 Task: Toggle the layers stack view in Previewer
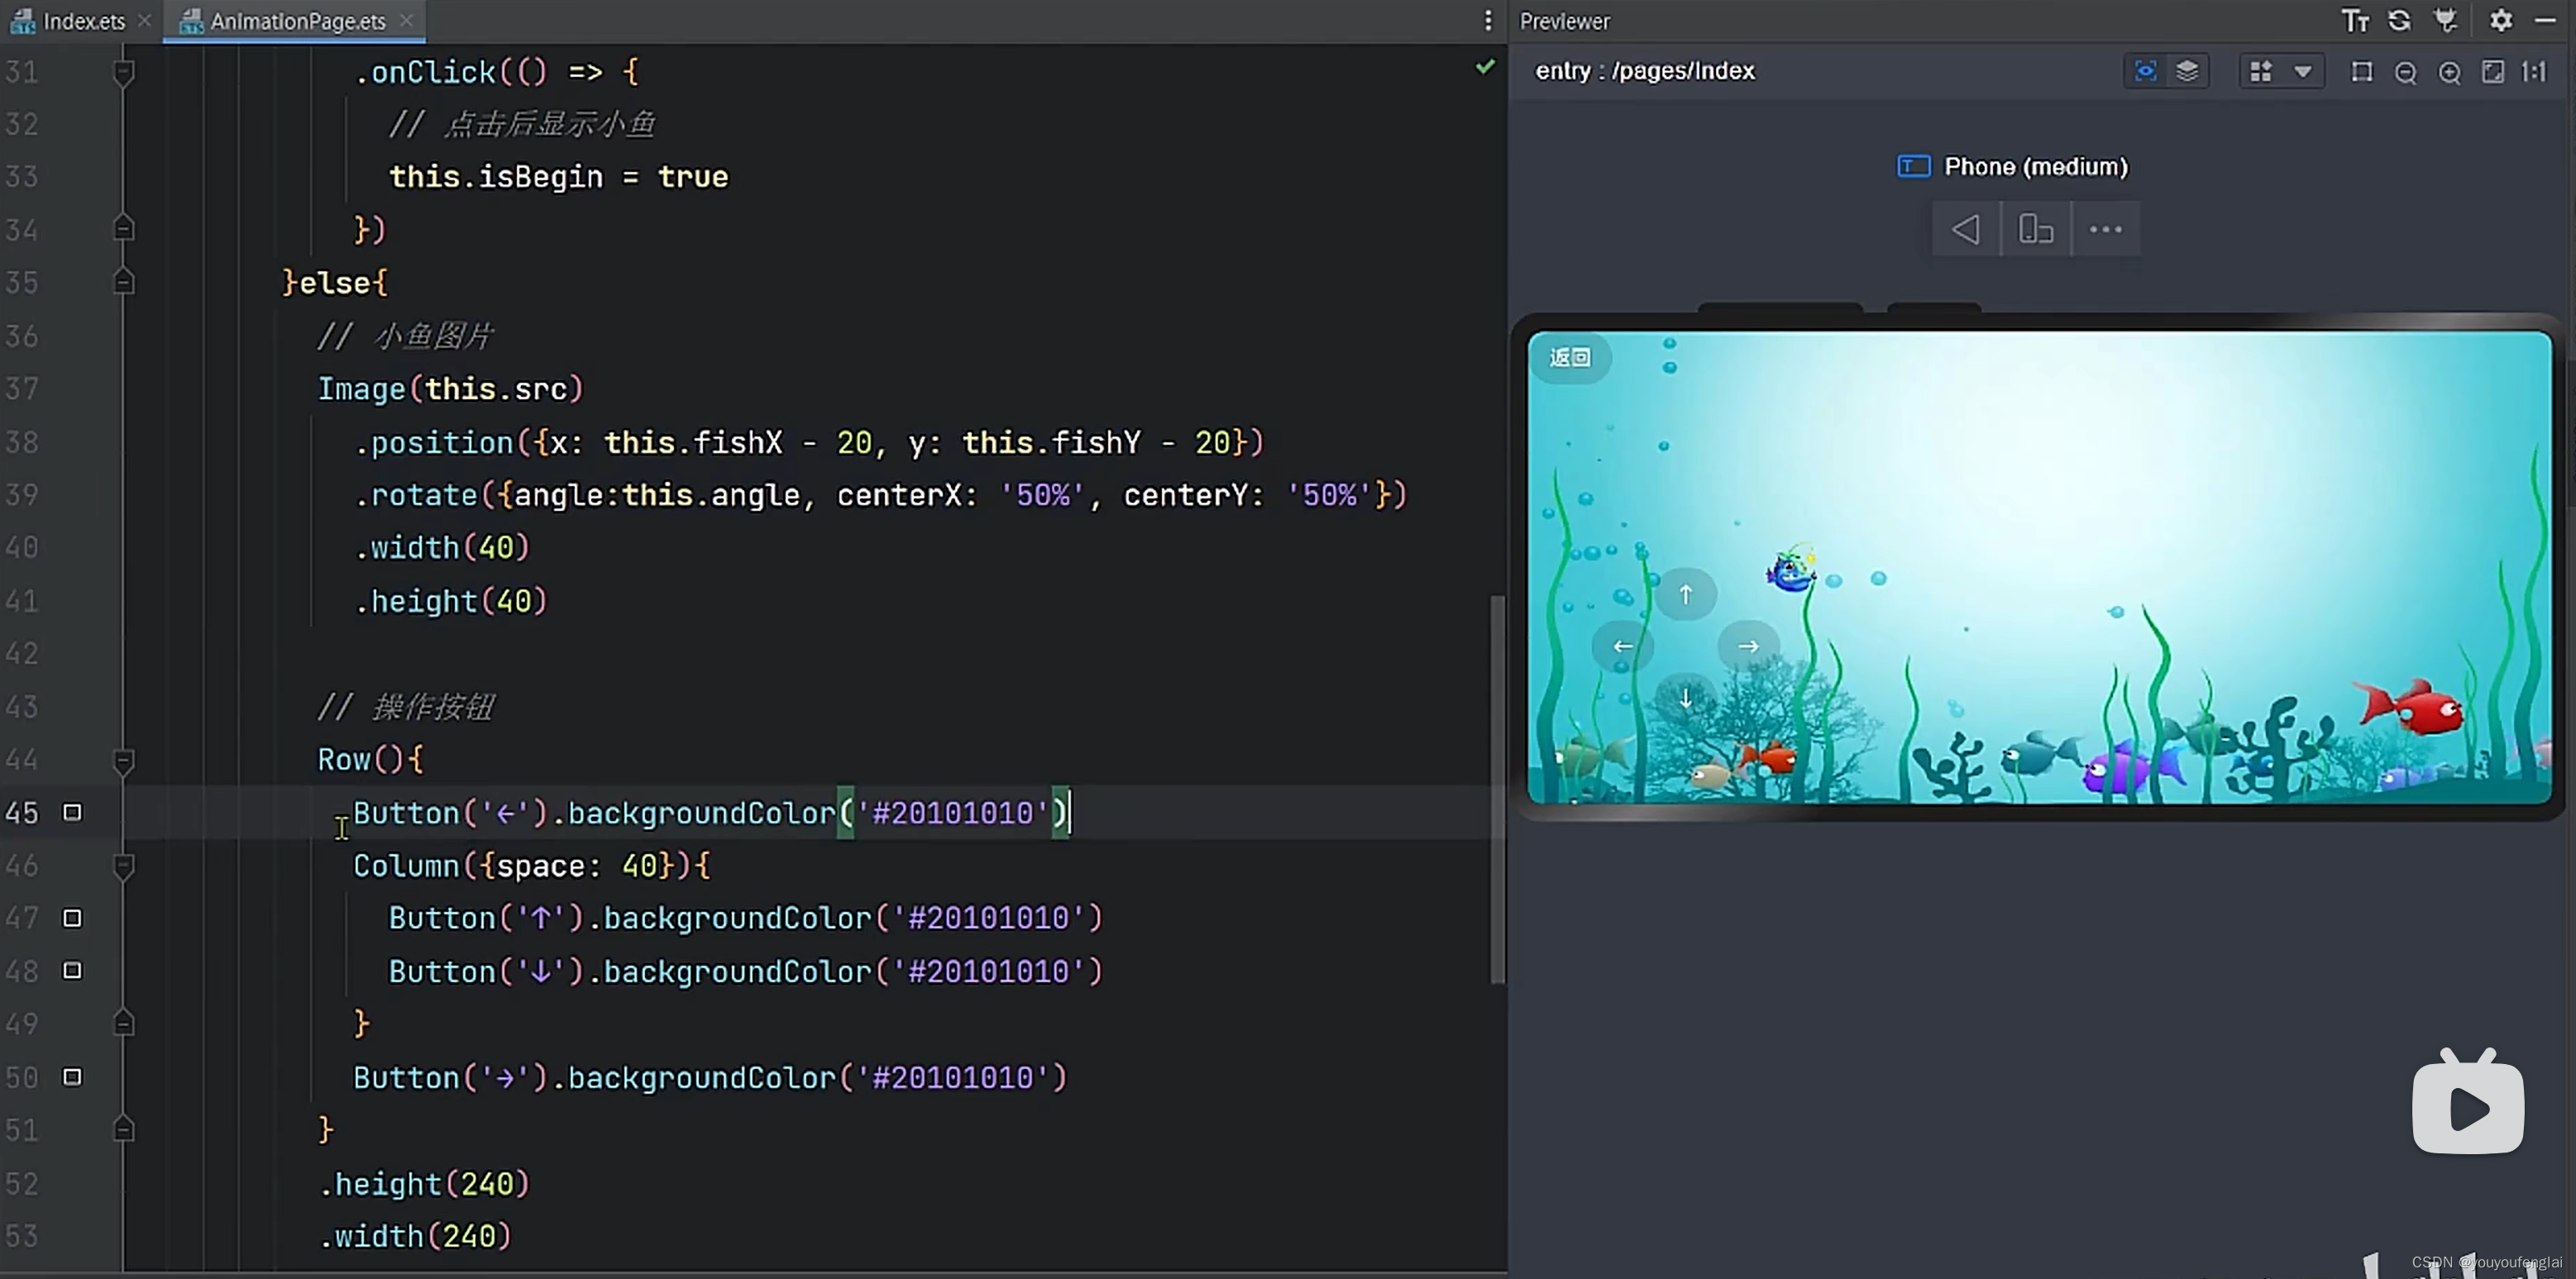2187,71
